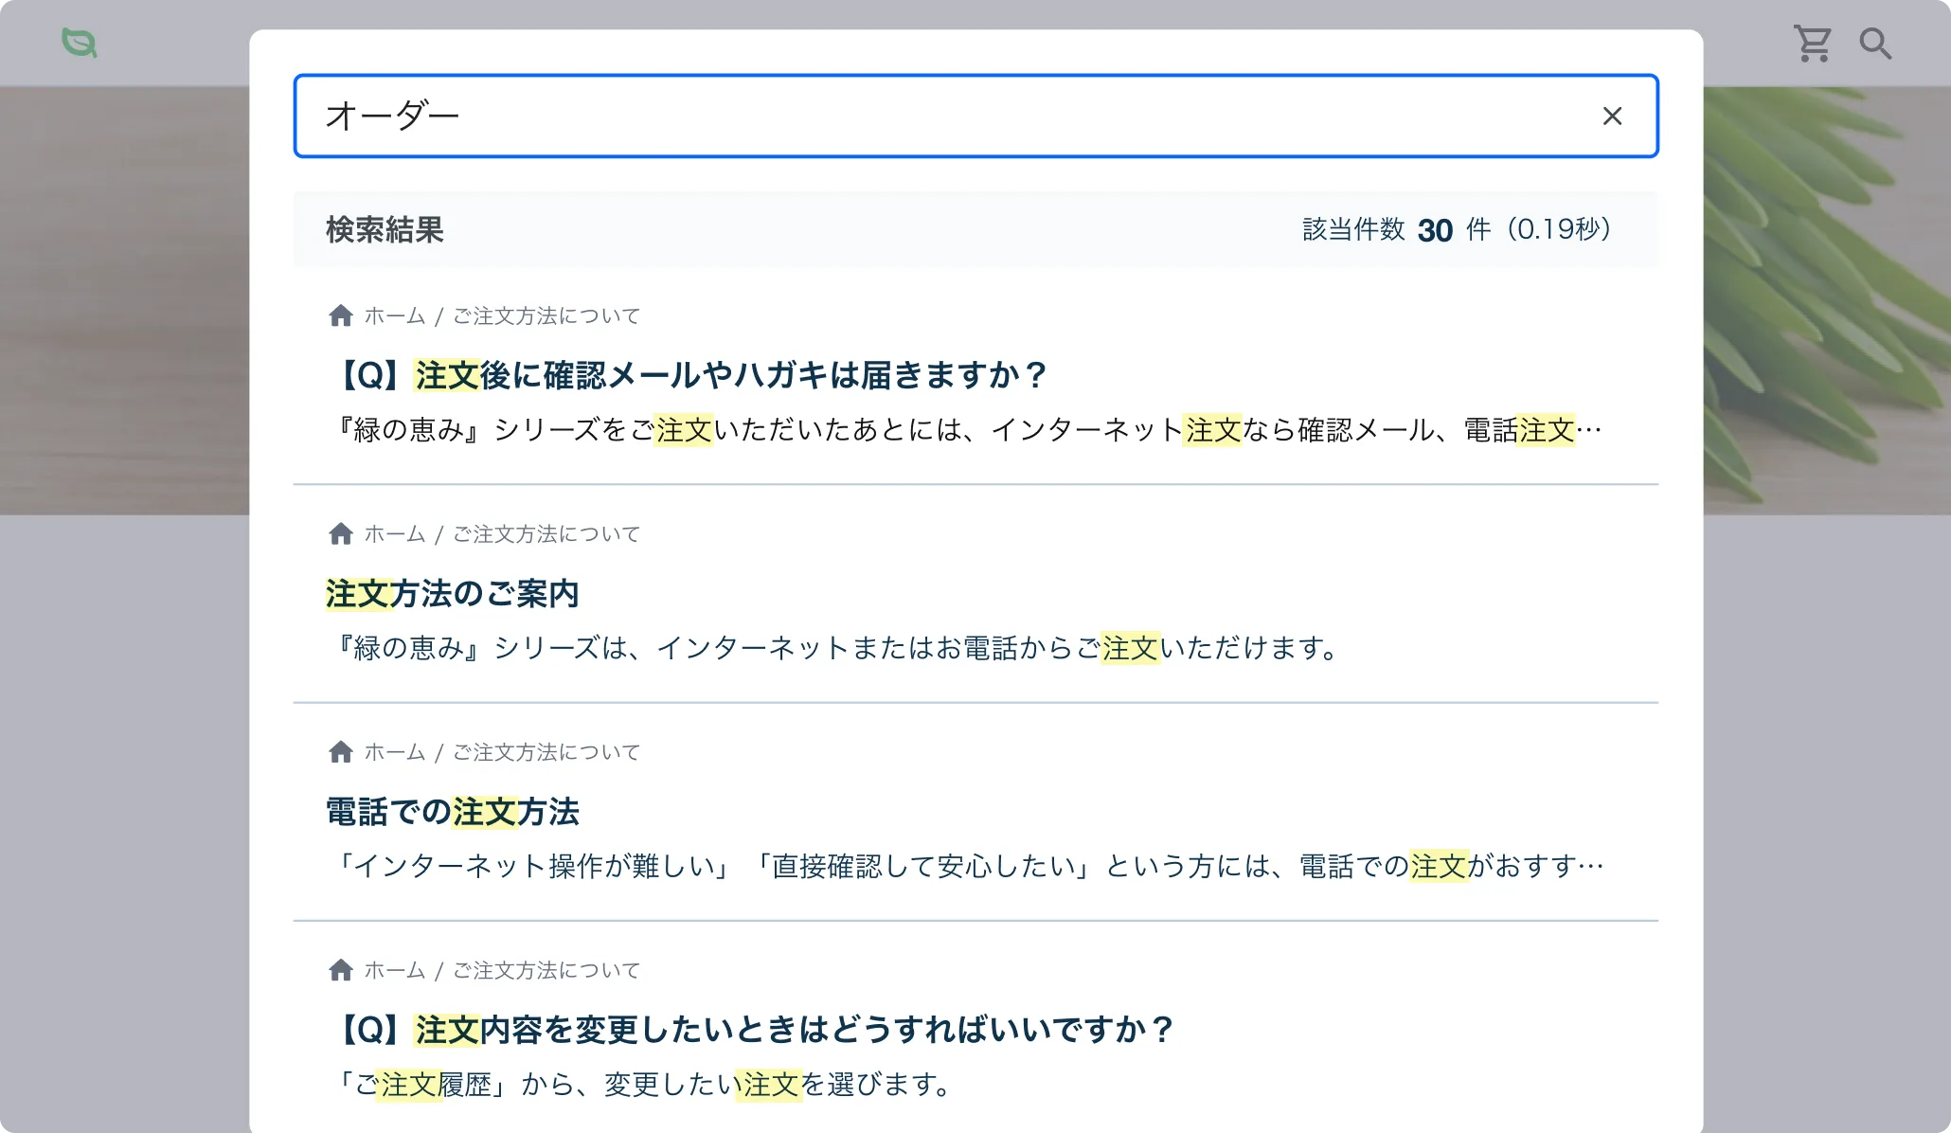The height and width of the screenshot is (1133, 1951).
Task: Click home icon in third result breadcrumb
Action: point(341,752)
